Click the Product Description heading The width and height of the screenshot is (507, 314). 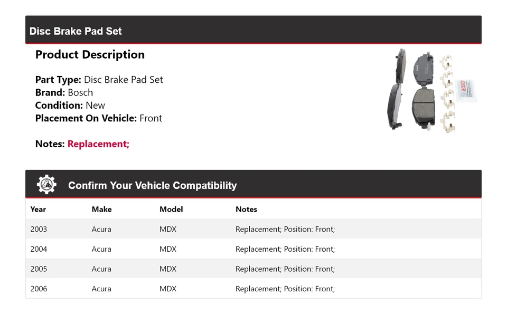pos(90,55)
